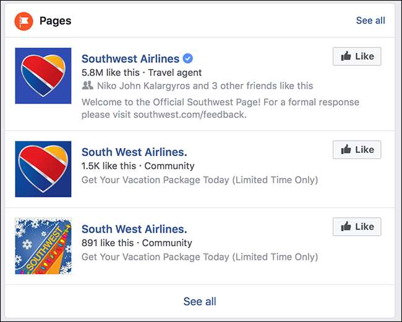Viewport: 402px width, 322px height.
Task: Click the blue verified badge beside Southwest Airlines
Action: click(x=188, y=59)
